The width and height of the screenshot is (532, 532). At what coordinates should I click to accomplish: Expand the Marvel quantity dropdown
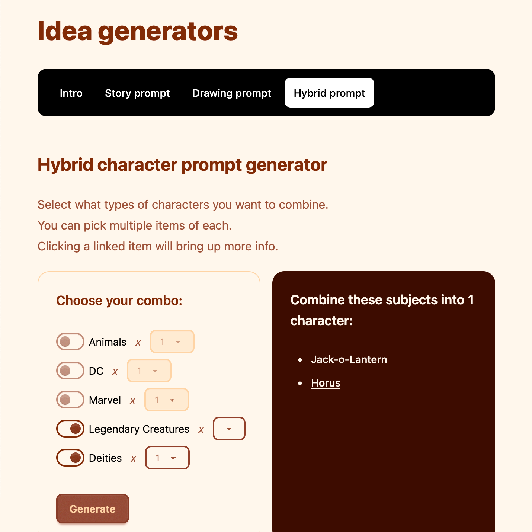click(166, 400)
